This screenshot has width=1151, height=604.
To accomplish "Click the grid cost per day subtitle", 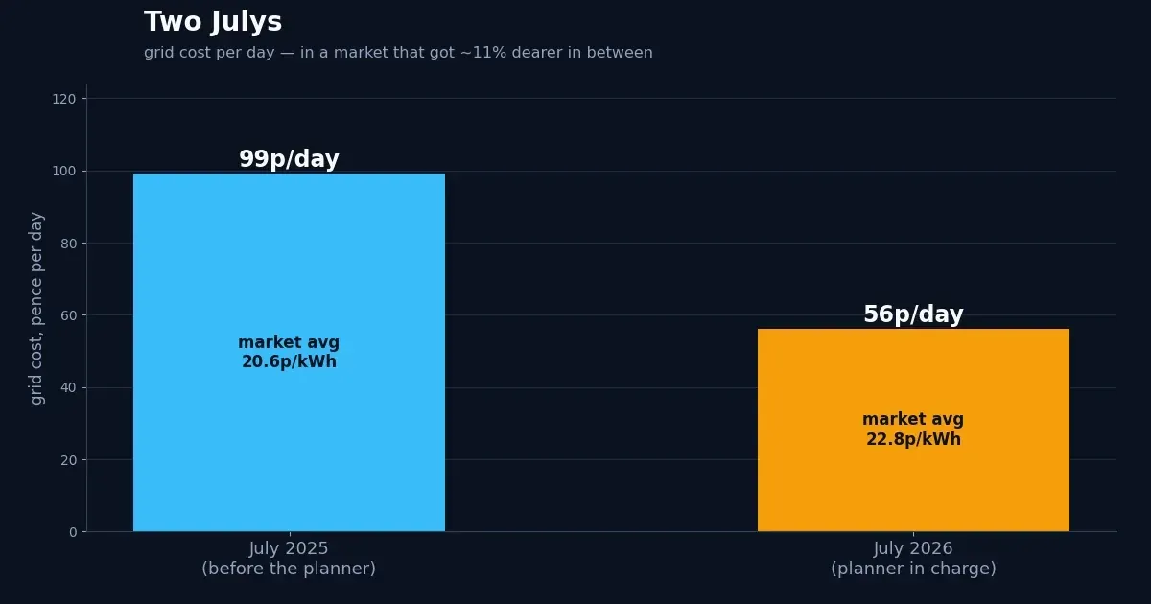I will point(398,53).
